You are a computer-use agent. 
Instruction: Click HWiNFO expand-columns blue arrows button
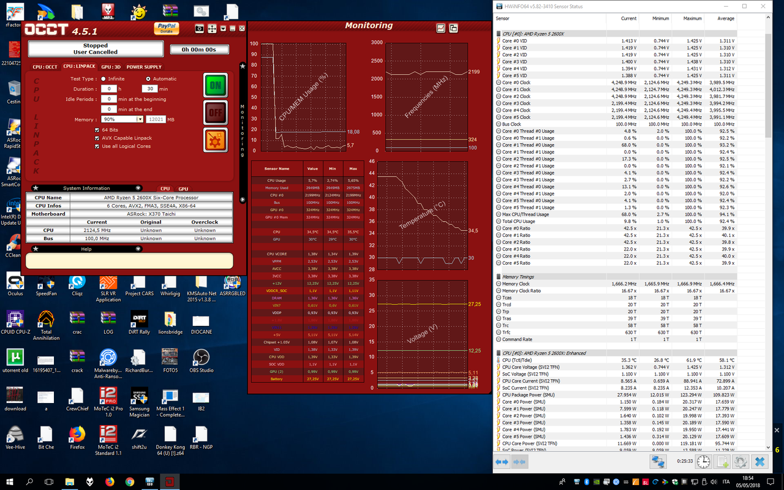tap(502, 462)
